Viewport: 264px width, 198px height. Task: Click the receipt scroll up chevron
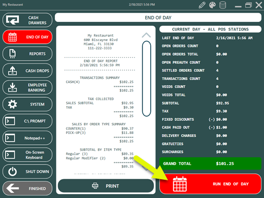pyautogui.click(x=146, y=35)
